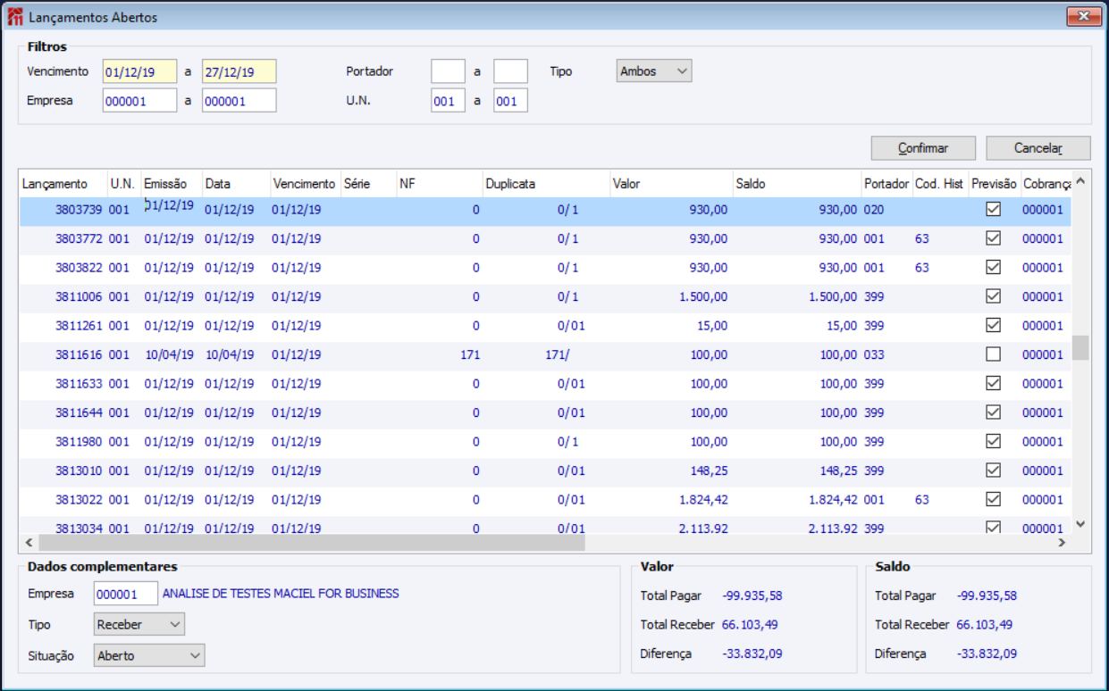
Task: Sort by the Vencimento column header
Action: point(304,184)
